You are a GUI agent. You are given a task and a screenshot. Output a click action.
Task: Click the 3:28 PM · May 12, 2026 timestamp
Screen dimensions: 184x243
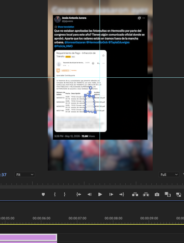pos(67,136)
